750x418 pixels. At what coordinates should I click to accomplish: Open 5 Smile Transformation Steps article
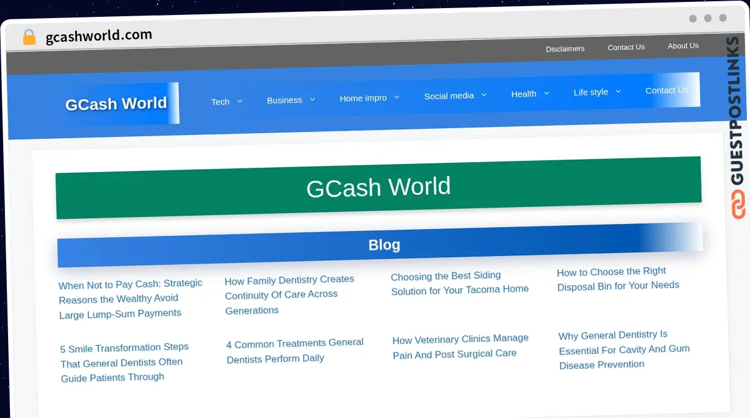click(124, 362)
